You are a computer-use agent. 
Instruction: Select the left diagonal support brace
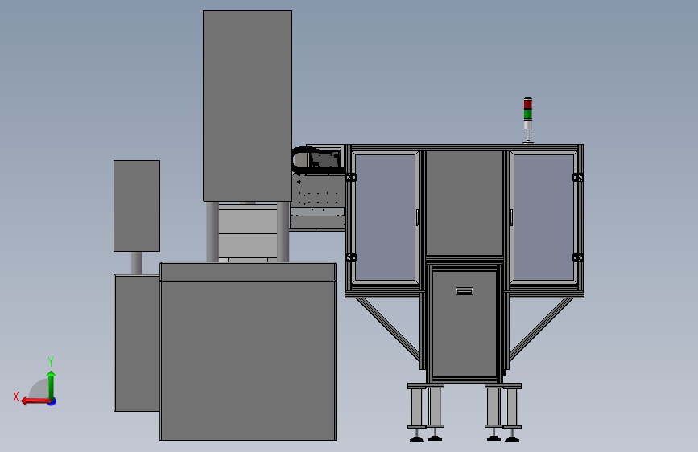[389, 330]
